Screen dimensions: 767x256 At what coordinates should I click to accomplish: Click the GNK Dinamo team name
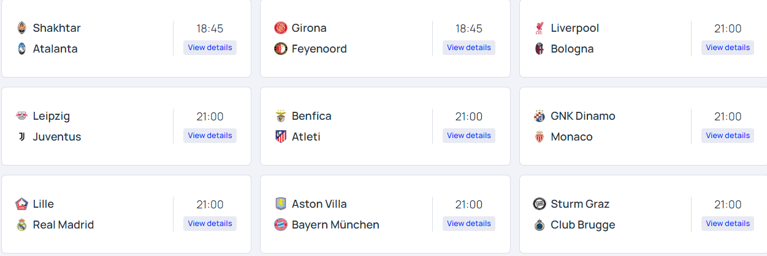point(582,116)
